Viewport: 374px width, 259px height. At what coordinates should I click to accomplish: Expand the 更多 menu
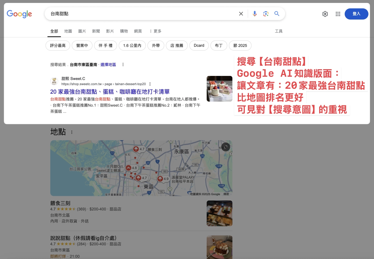(x=155, y=31)
